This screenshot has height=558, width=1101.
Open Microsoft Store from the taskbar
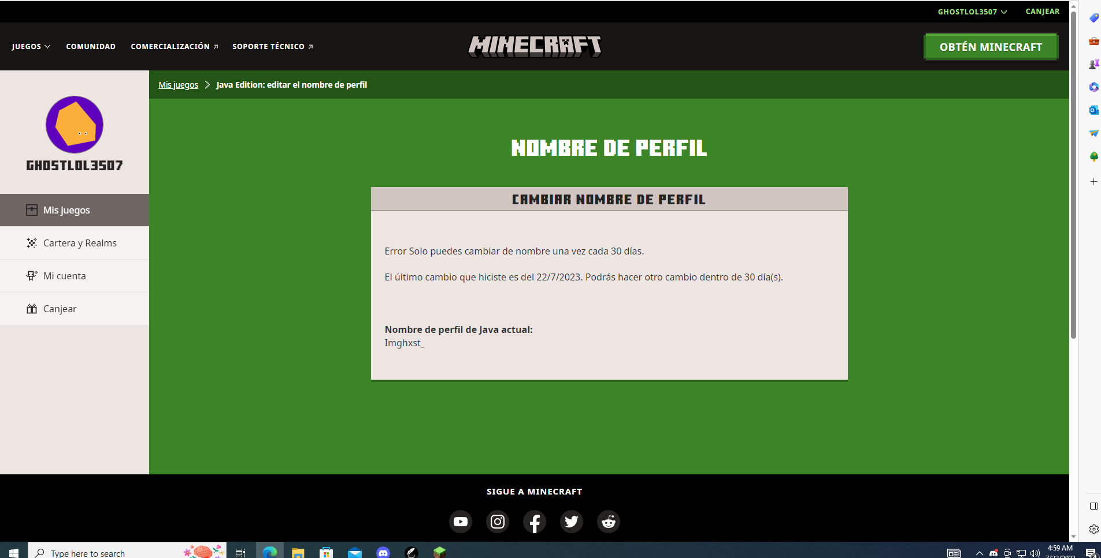pyautogui.click(x=326, y=552)
